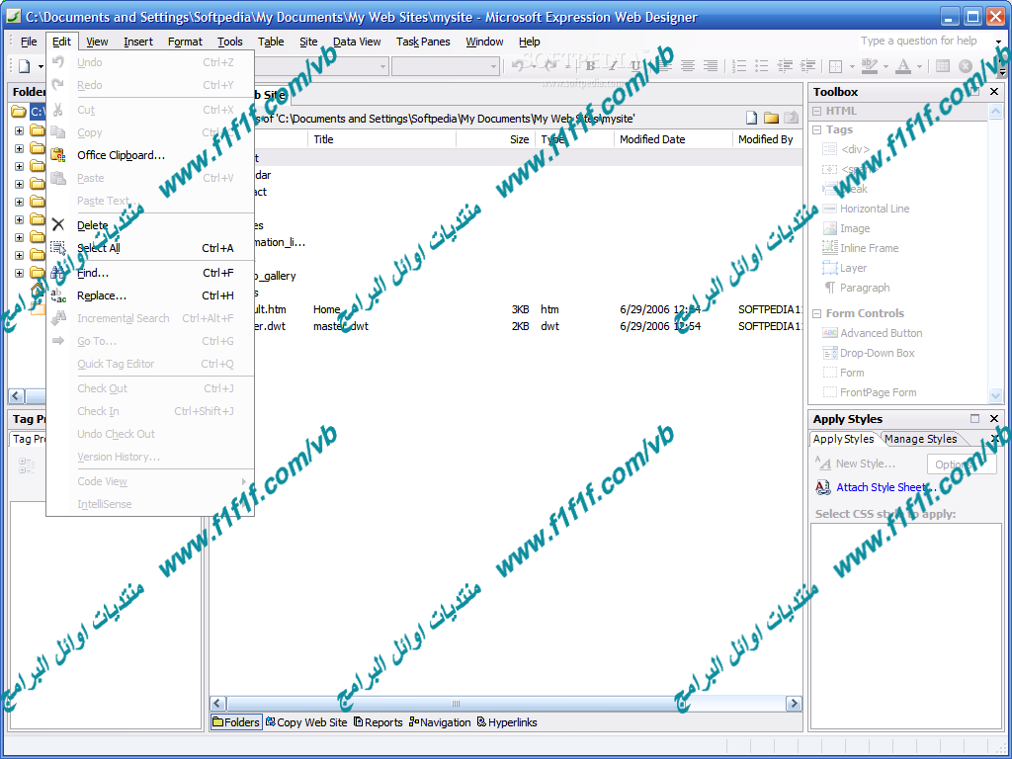The width and height of the screenshot is (1012, 759).
Task: Click the numbered list icon
Action: [739, 66]
